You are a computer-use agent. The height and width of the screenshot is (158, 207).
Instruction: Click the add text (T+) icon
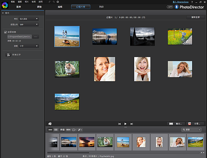8,55
